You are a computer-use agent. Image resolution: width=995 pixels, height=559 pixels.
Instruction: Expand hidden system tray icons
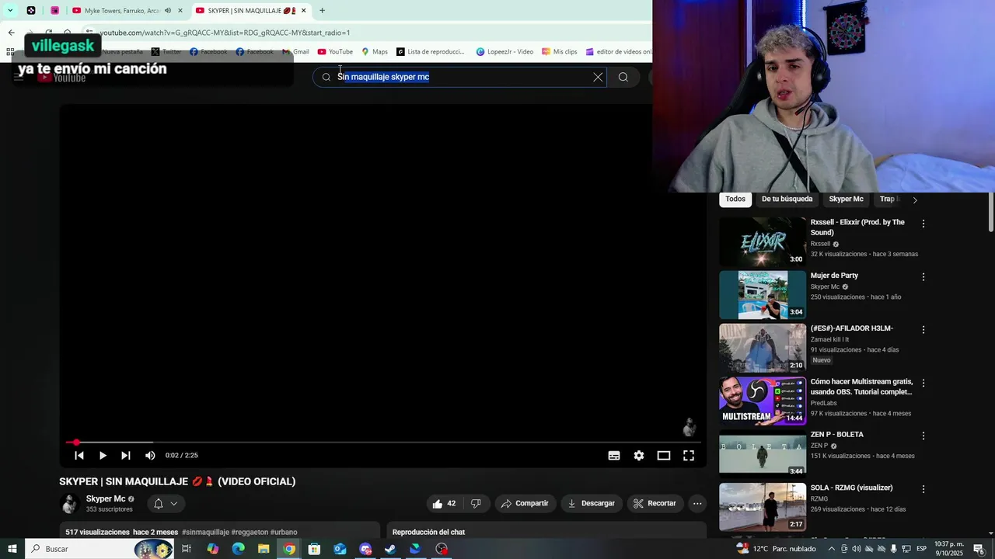pos(832,549)
